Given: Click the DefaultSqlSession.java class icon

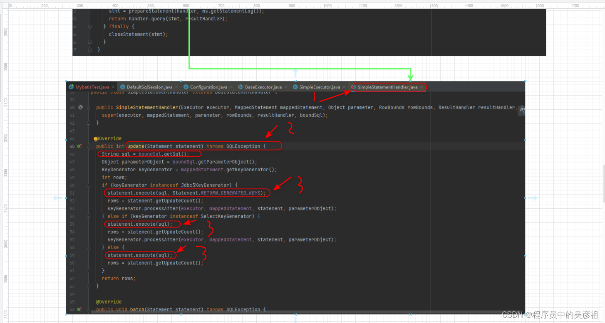Looking at the screenshot, I should click(x=123, y=87).
